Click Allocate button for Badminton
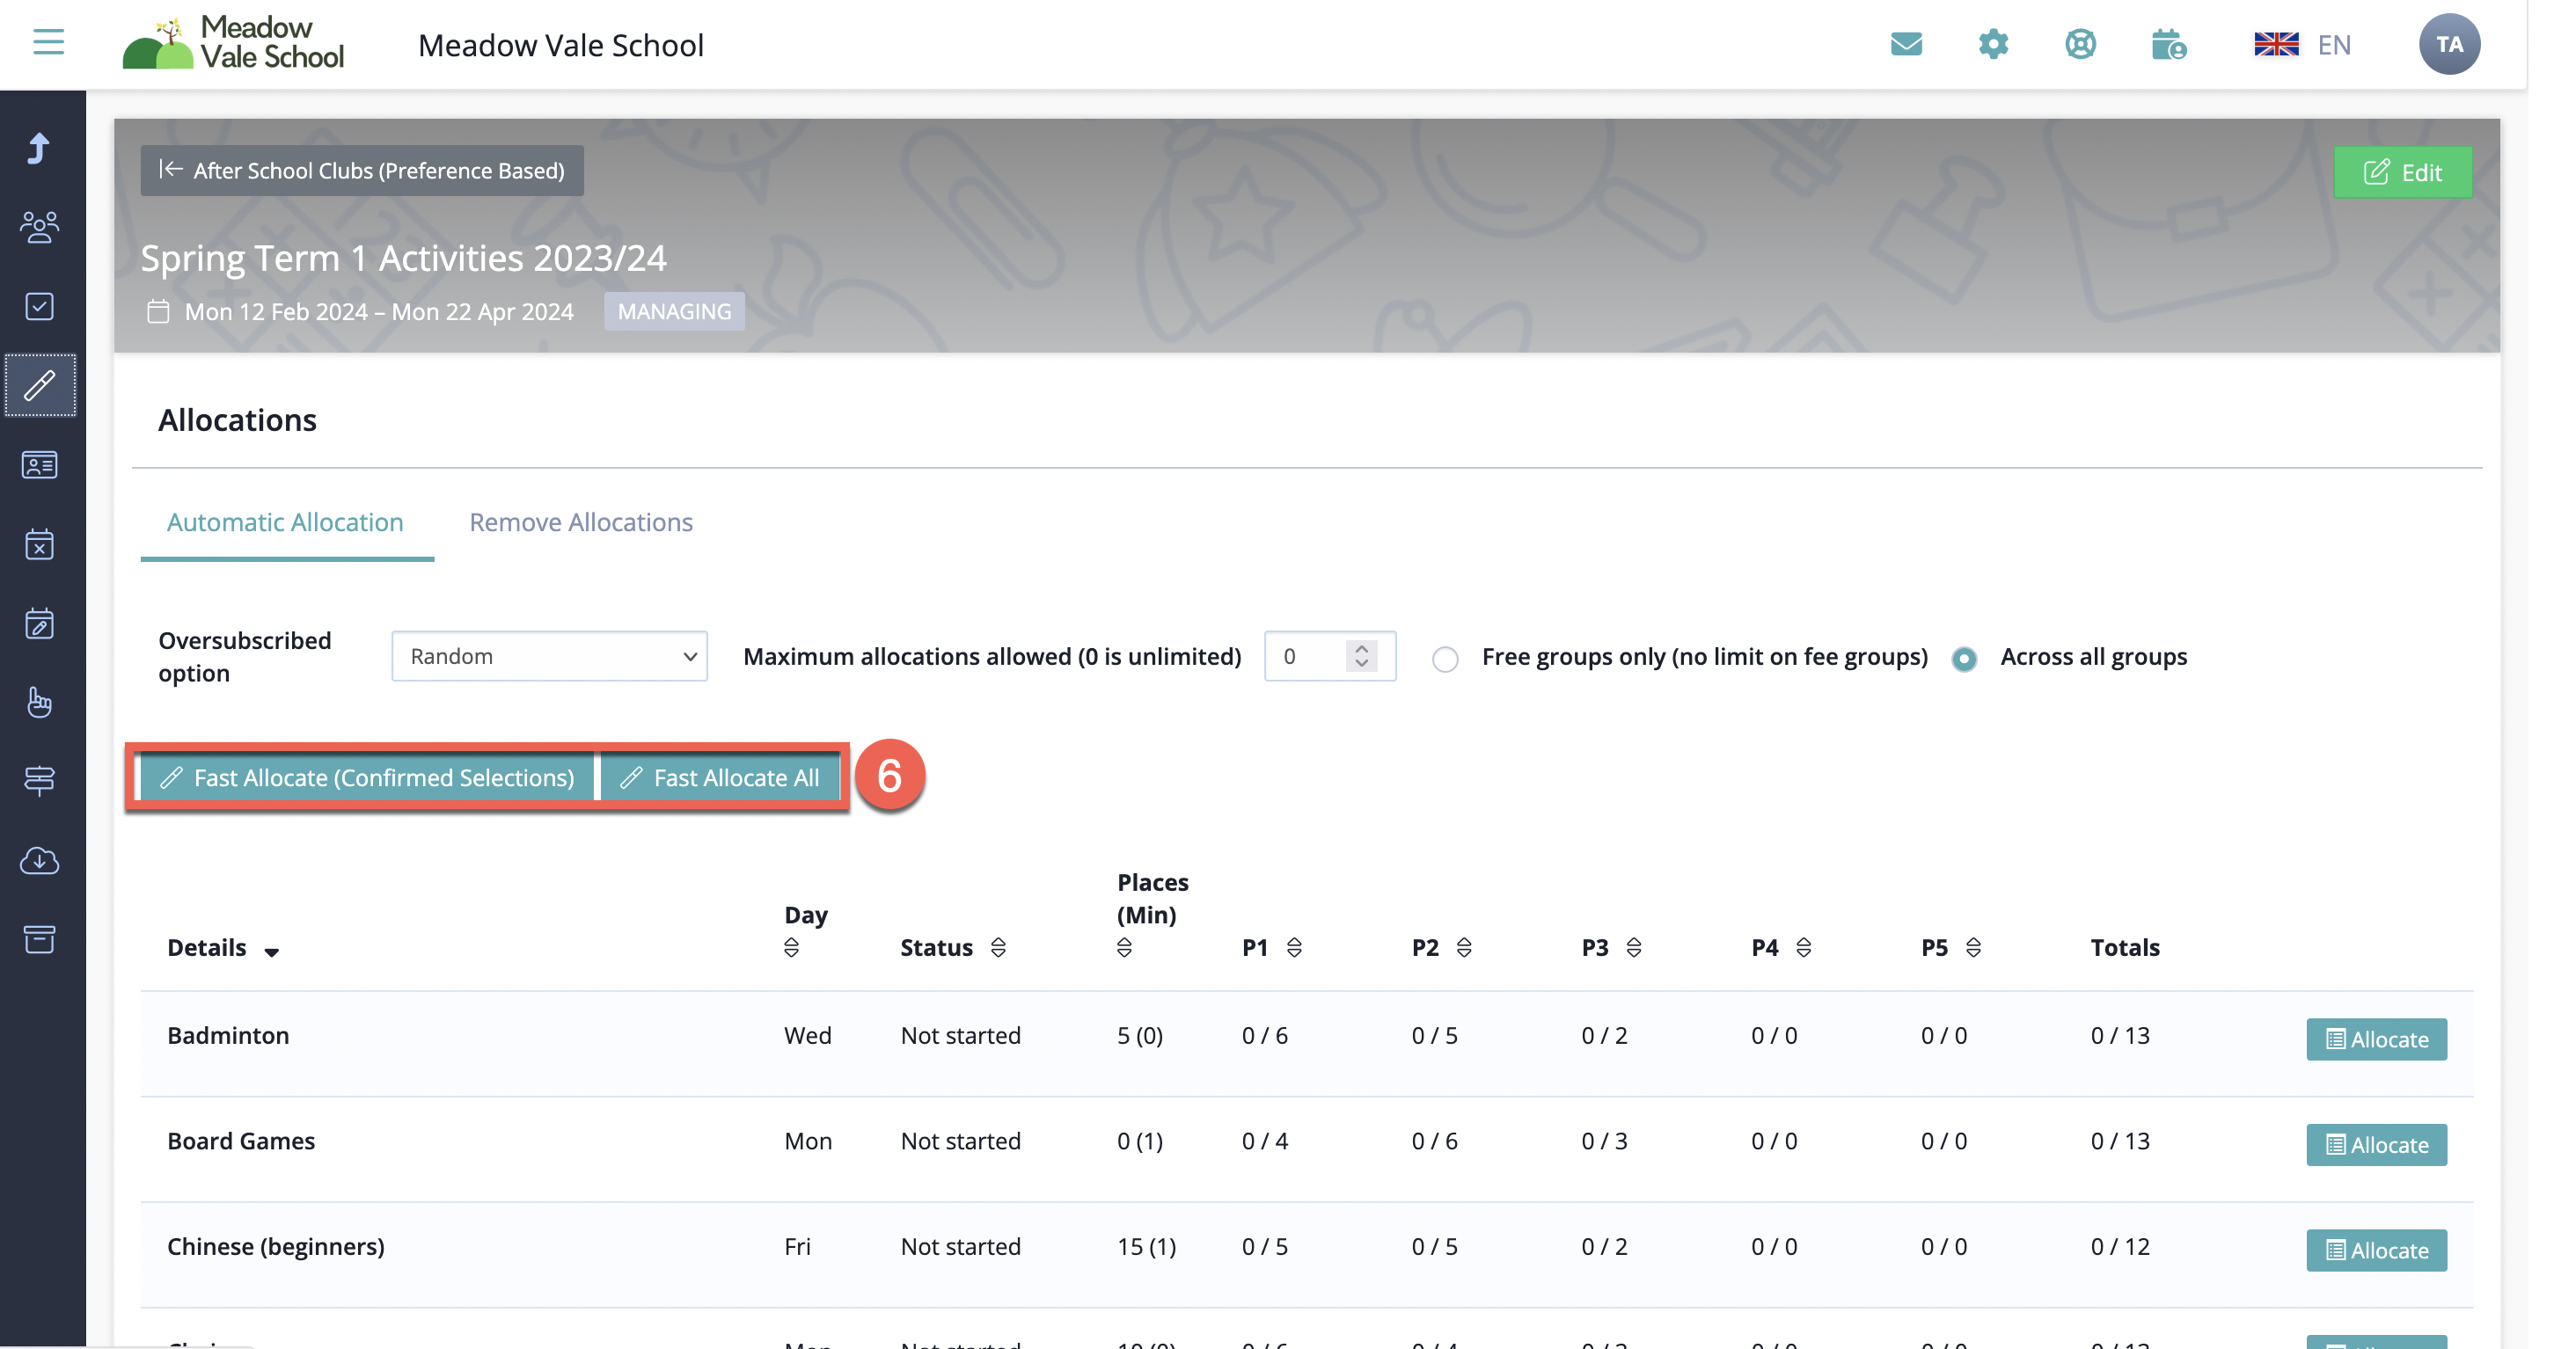 tap(2376, 1039)
